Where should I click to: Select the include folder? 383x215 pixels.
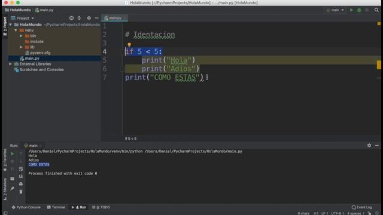tap(37, 41)
